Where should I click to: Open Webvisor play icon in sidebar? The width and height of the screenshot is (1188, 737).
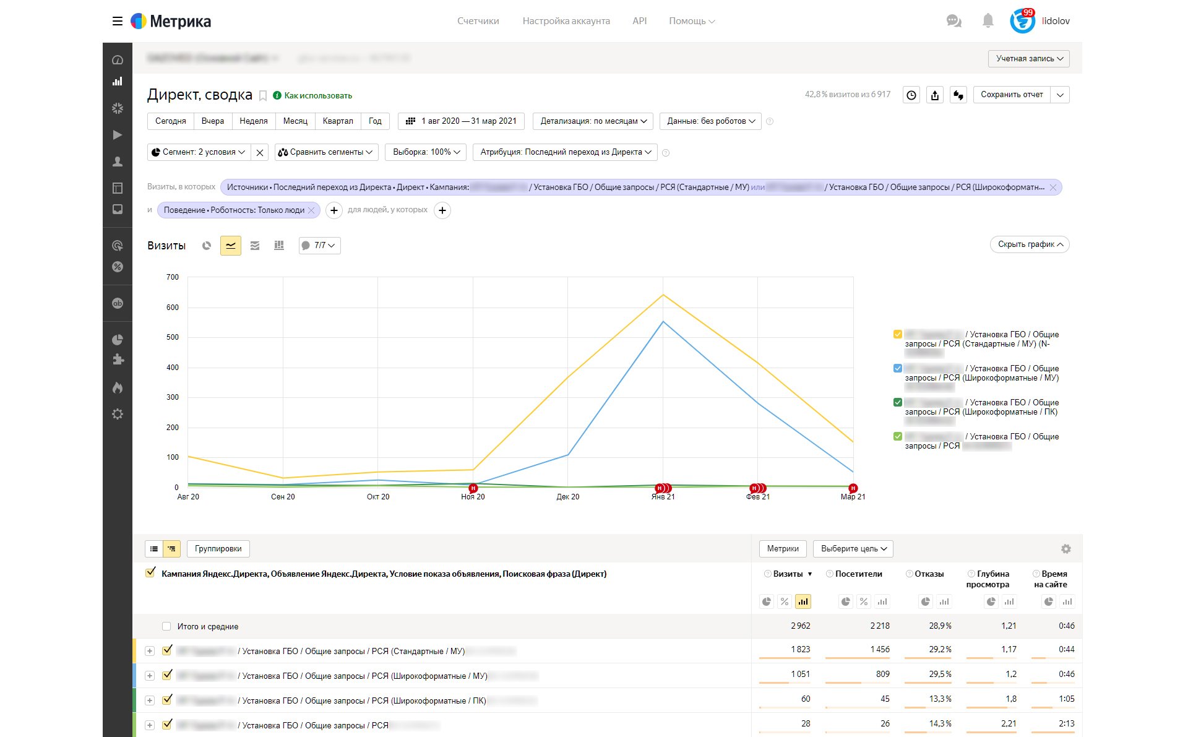[x=118, y=135]
